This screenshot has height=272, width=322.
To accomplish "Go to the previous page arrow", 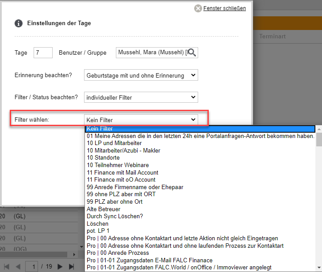I will tap(18, 266).
